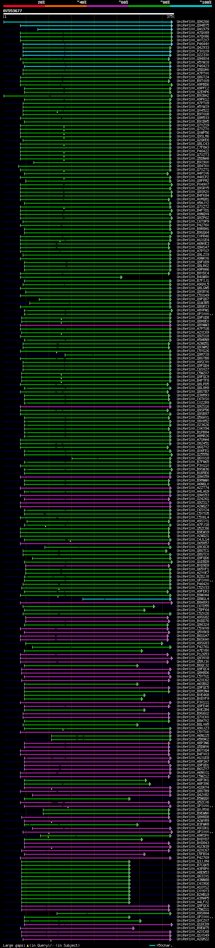Viewport: 215px width, 948px height.
Task: Select hit label UniRef100_P30109
Action: [192, 51]
